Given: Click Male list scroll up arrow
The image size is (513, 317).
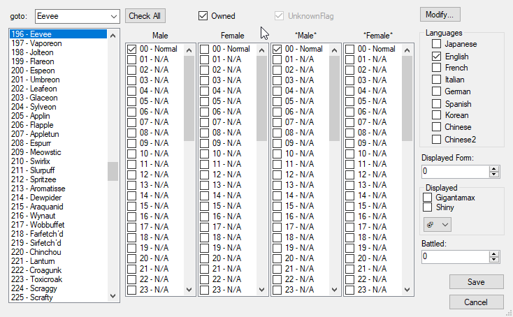Looking at the screenshot, I should 189,50.
